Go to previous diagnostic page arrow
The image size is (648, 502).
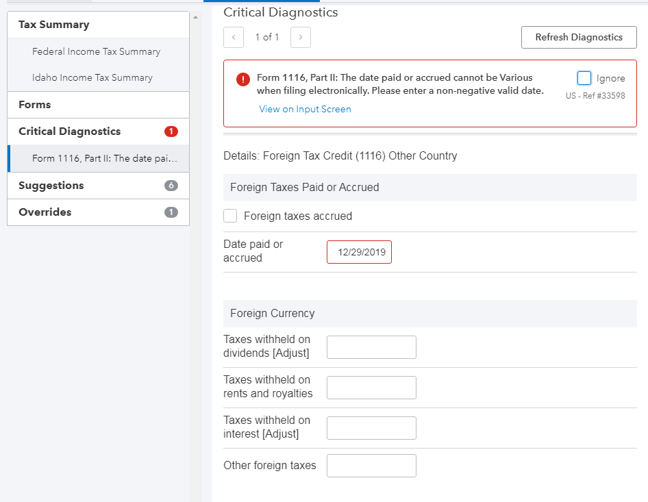point(234,38)
